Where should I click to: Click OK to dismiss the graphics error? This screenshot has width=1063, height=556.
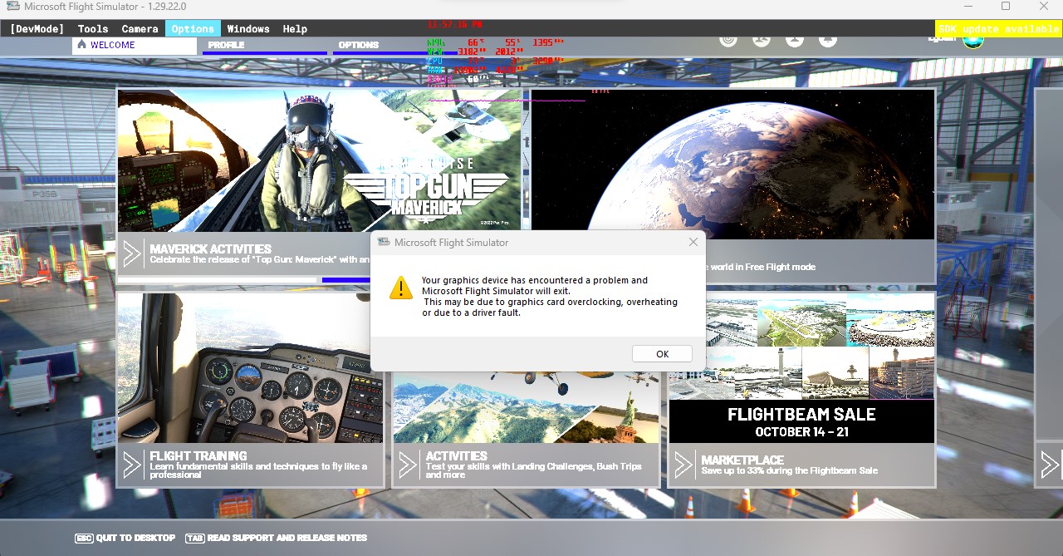coord(662,353)
